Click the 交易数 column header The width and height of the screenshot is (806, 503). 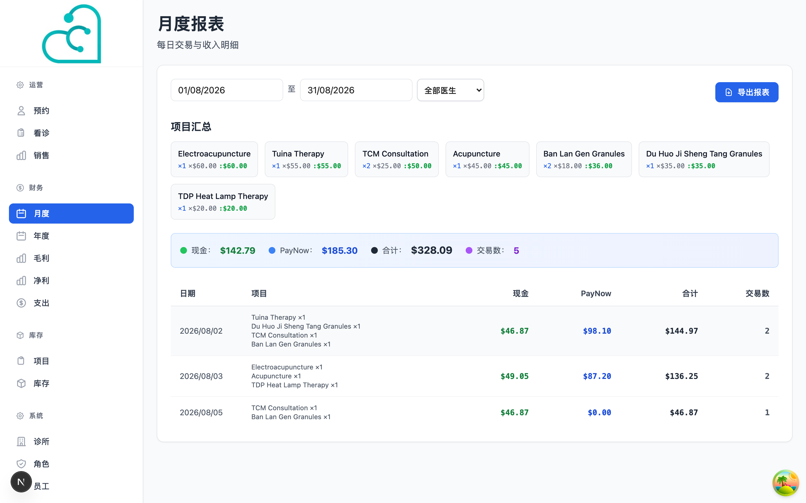point(757,293)
